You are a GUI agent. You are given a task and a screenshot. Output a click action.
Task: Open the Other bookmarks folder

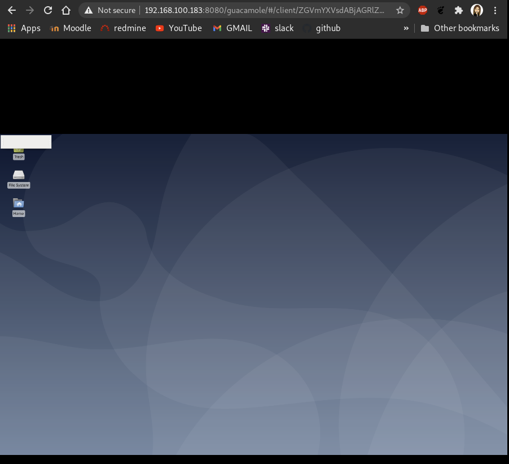(x=460, y=28)
